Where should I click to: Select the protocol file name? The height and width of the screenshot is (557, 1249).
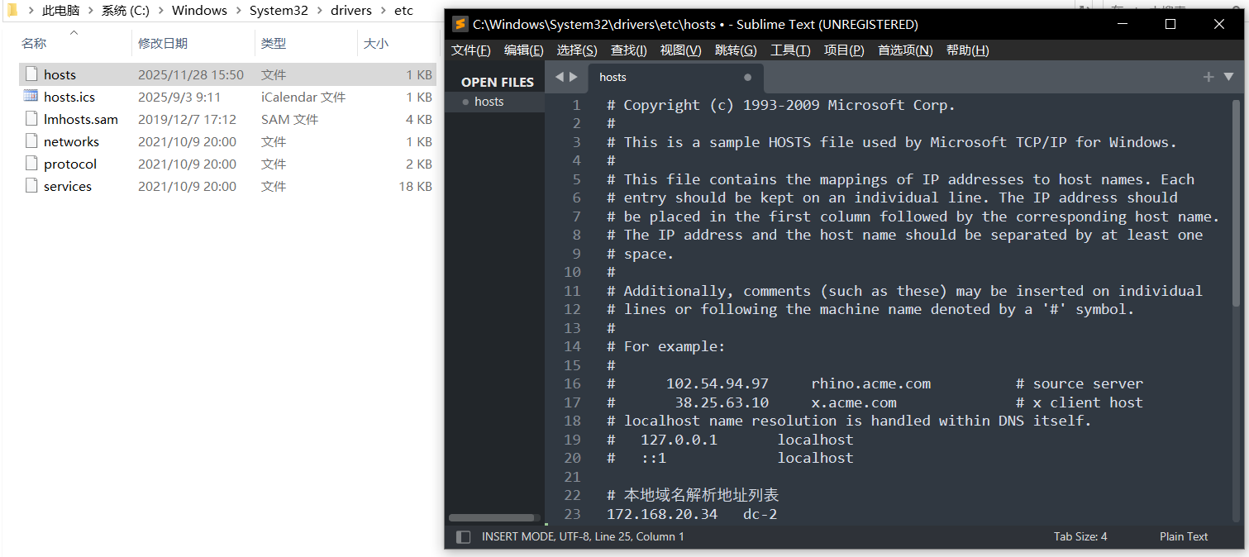click(x=70, y=164)
